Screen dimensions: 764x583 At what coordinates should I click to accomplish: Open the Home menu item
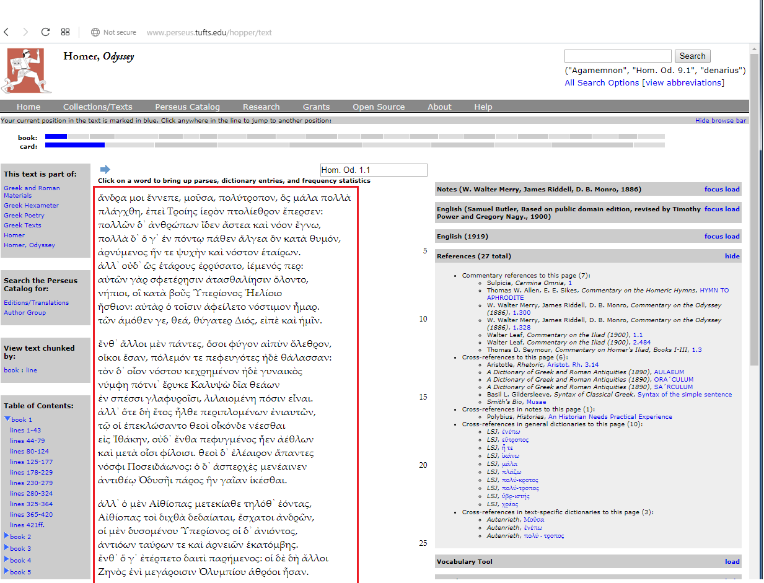click(x=29, y=107)
